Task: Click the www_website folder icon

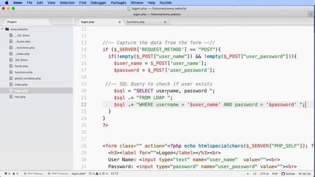Action: [7, 29]
